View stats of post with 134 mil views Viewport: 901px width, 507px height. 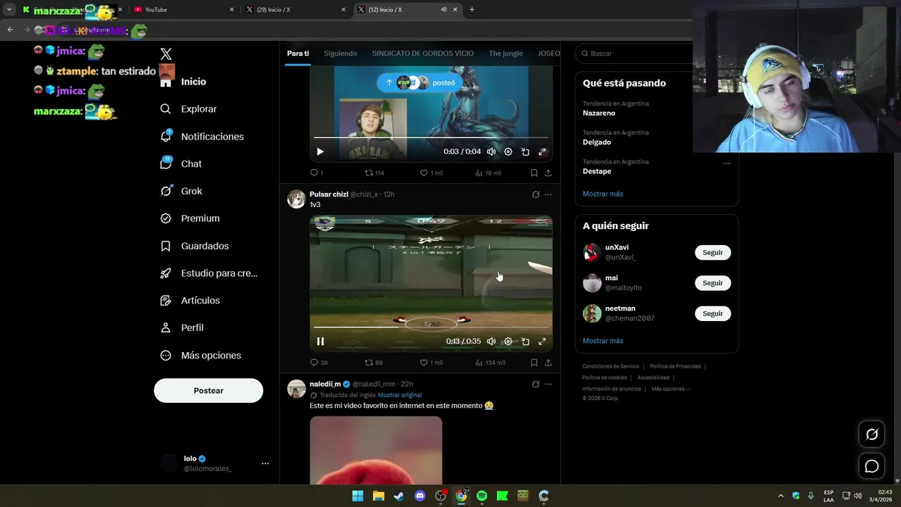pyautogui.click(x=490, y=363)
